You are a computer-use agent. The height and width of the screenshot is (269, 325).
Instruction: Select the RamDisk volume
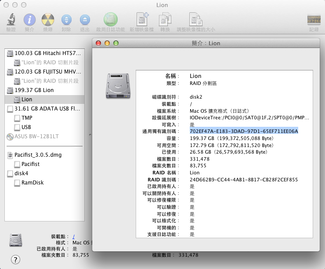pyautogui.click(x=44, y=183)
